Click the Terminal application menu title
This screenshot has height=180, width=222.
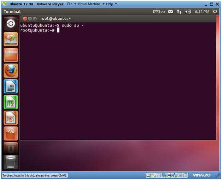(x=12, y=12)
